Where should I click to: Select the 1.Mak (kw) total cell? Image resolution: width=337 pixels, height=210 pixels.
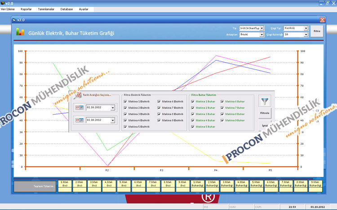[65, 186]
